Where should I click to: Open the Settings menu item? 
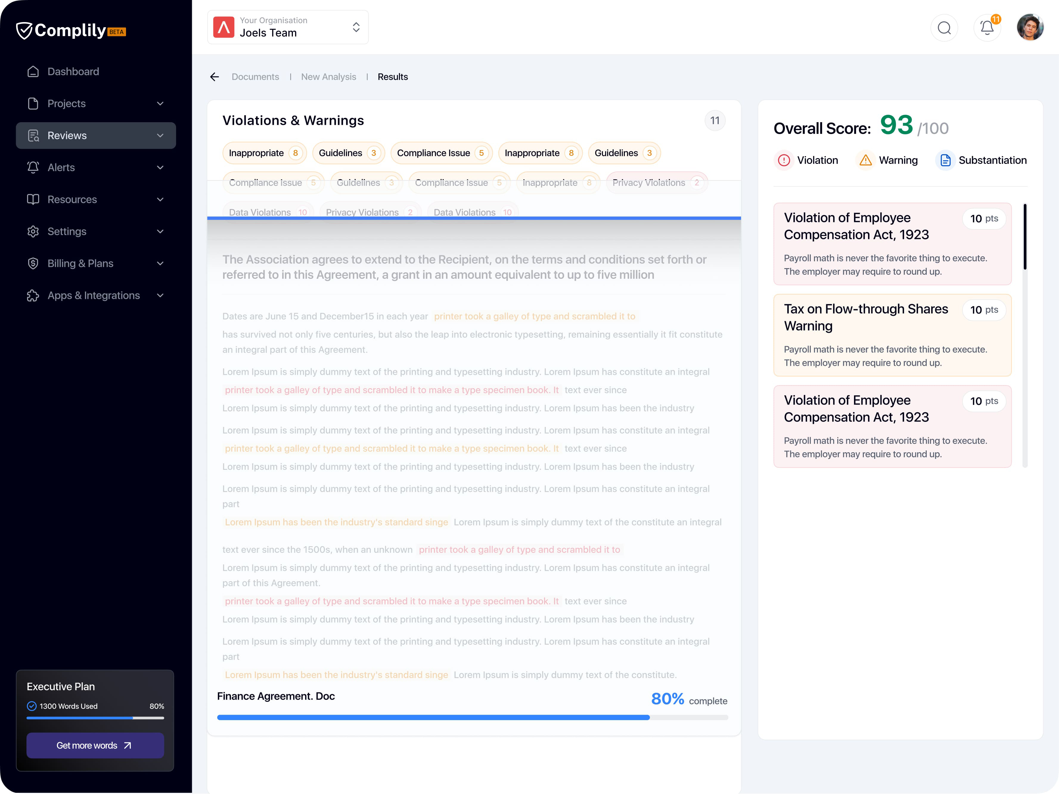(x=96, y=231)
